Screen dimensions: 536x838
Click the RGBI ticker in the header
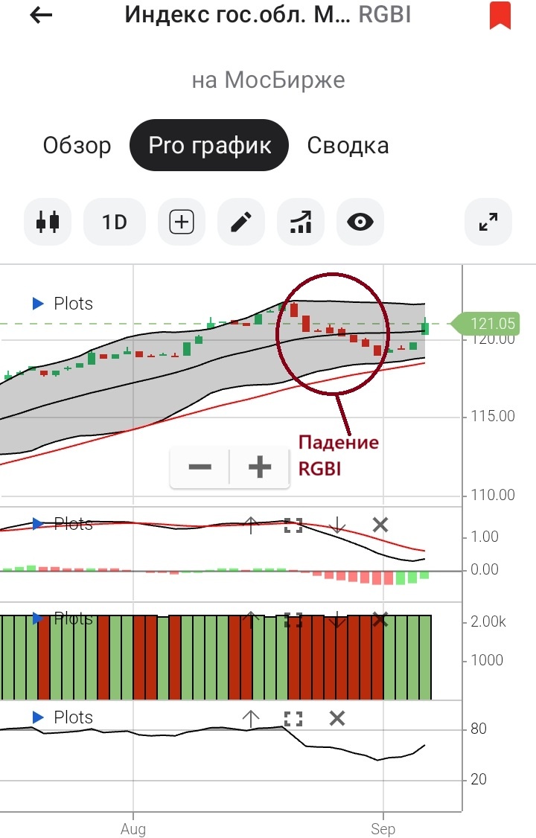pyautogui.click(x=385, y=14)
